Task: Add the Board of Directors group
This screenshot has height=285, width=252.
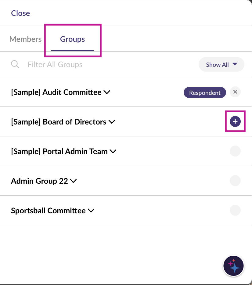Action: point(235,121)
